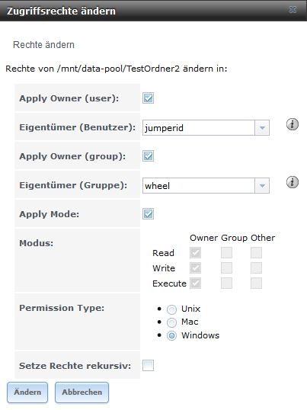
Task: Select the Mac permission type
Action: (171, 322)
